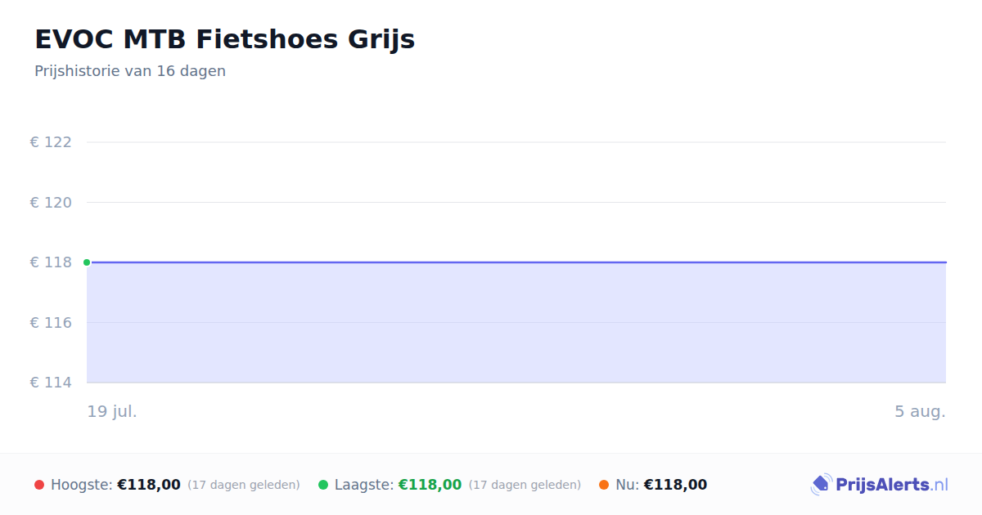The width and height of the screenshot is (982, 515).
Task: Select the € 120 axis label
Action: click(x=51, y=203)
